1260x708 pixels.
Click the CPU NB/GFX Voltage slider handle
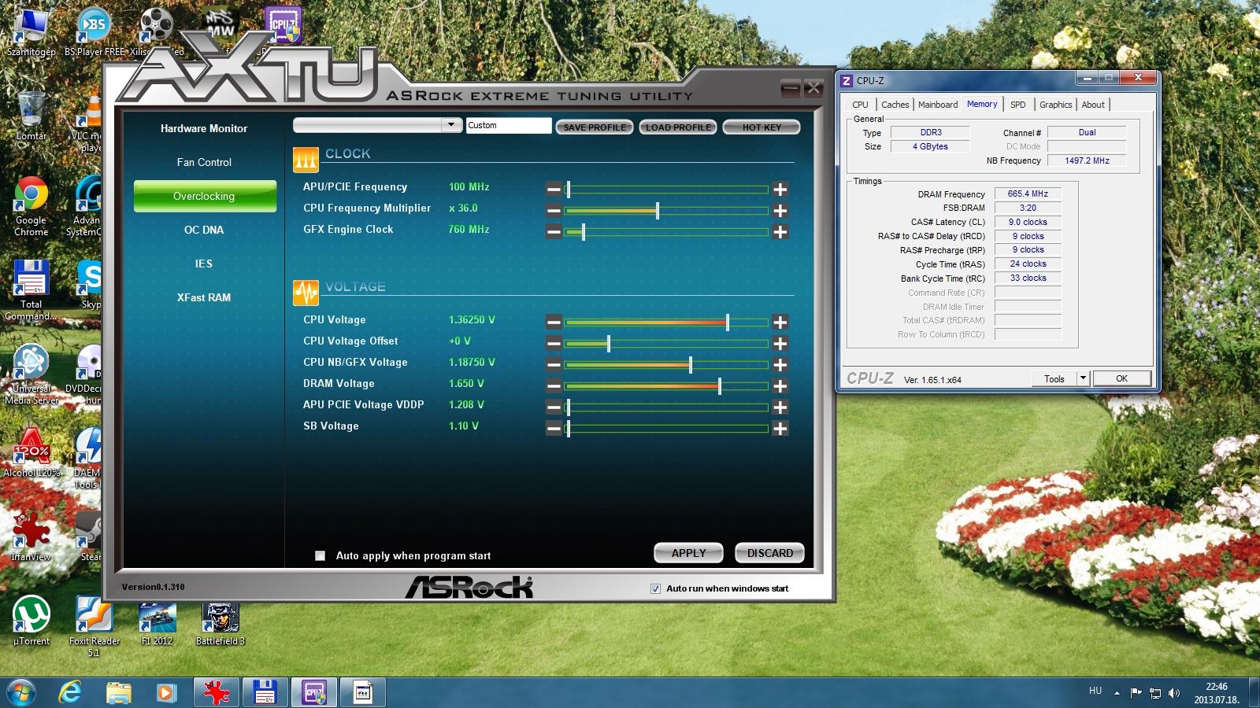(x=691, y=365)
